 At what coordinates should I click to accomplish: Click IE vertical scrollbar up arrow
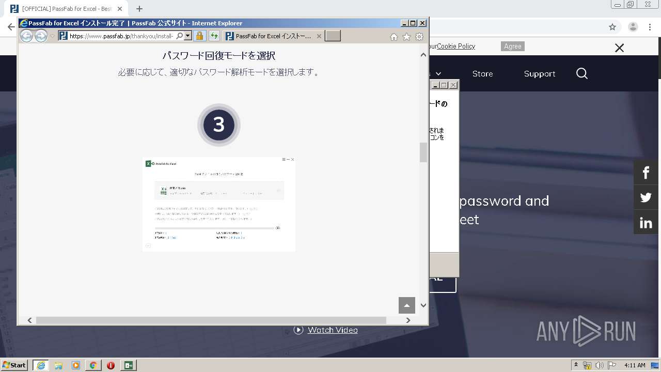(423, 54)
